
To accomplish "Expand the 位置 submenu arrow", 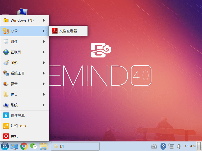I will (44, 94).
